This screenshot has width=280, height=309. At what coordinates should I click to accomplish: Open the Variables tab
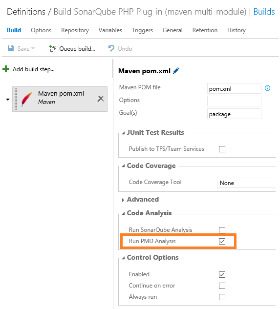(x=110, y=30)
